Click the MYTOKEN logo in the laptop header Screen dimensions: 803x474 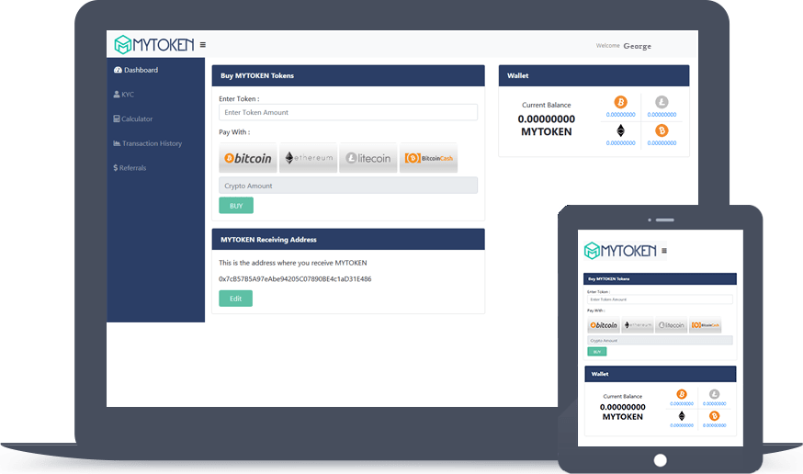[153, 44]
